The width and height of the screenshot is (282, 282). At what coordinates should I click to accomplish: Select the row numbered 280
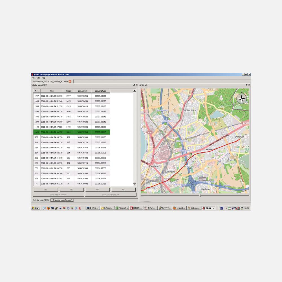coord(72,173)
